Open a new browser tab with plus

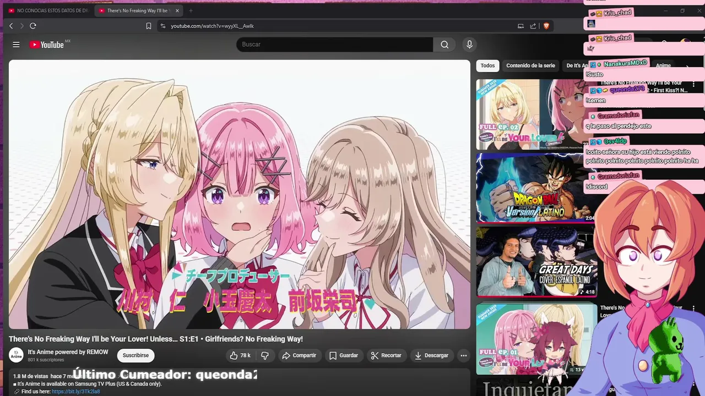pos(191,10)
